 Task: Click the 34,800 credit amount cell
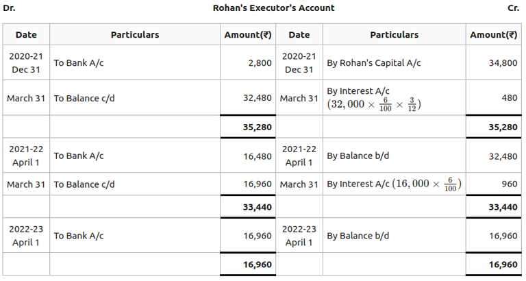point(503,63)
